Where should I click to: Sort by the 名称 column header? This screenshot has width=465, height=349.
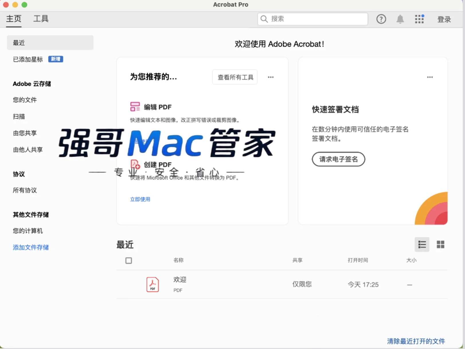pos(178,260)
